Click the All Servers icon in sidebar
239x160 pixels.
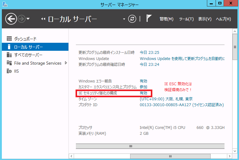coord(9,55)
